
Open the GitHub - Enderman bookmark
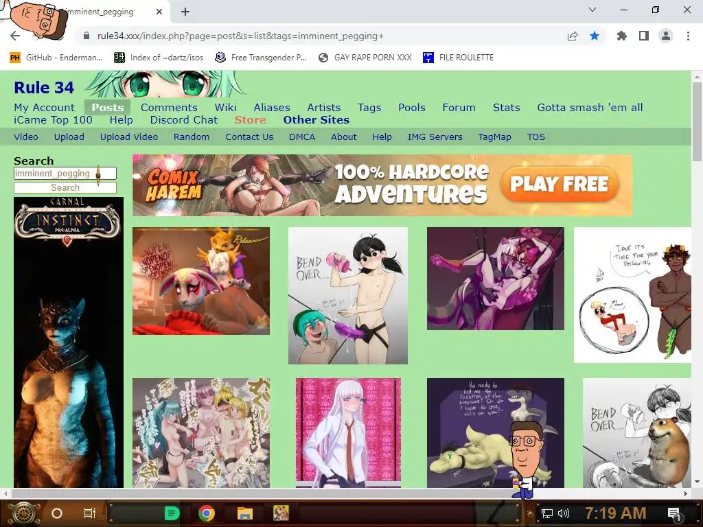click(56, 58)
